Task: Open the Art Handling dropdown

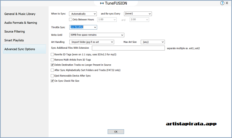Action: (x=92, y=42)
